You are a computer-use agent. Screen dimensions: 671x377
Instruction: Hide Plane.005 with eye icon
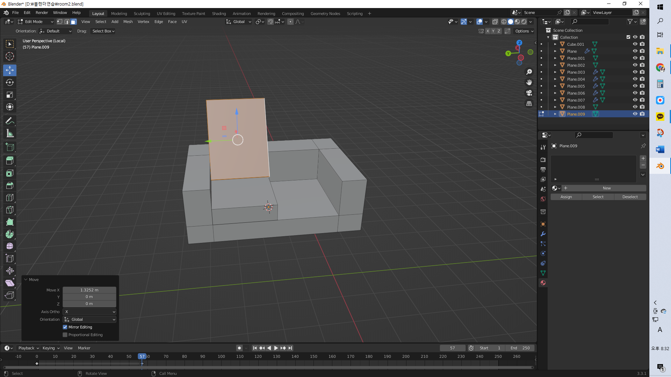[x=635, y=86]
